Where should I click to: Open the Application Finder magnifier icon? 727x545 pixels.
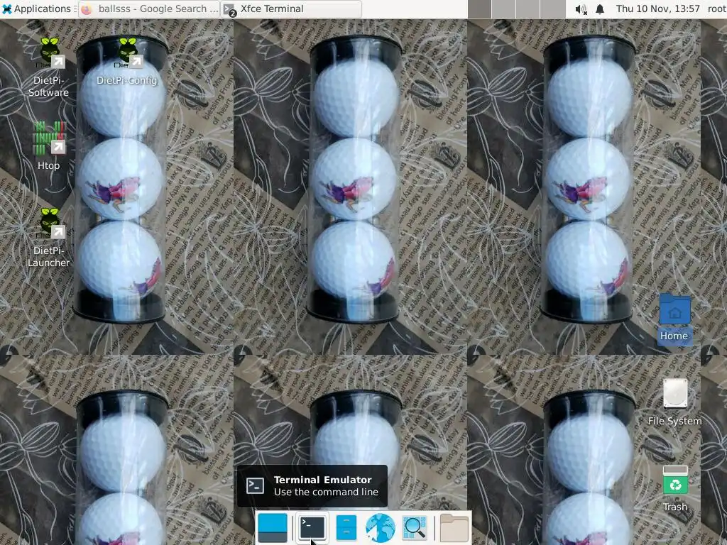[x=414, y=528]
